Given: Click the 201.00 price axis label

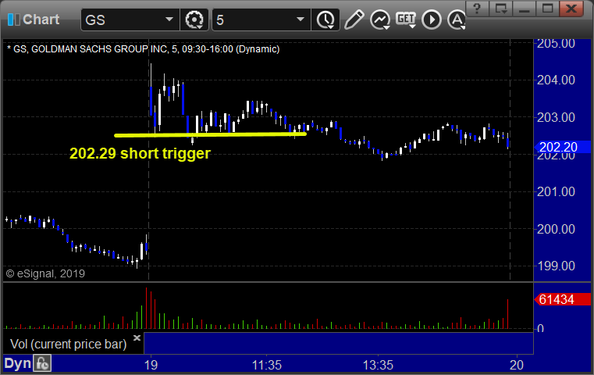Looking at the screenshot, I should (556, 192).
